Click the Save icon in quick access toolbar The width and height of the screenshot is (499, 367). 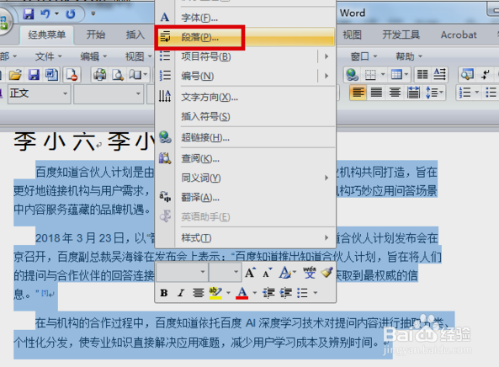(29, 13)
